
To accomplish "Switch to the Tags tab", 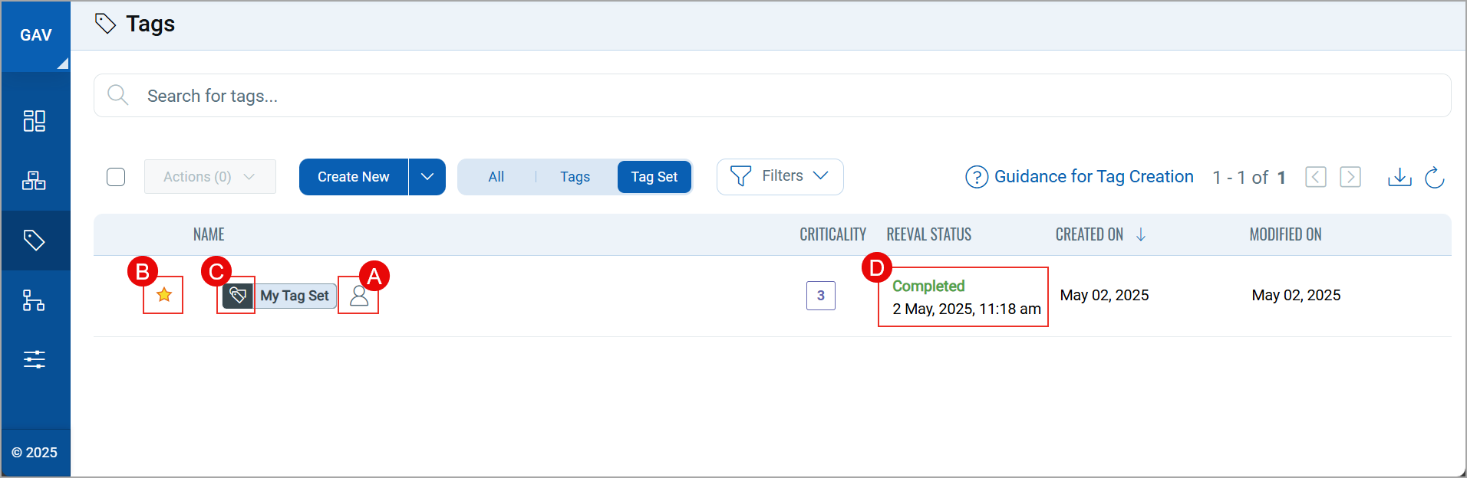I will (x=575, y=177).
